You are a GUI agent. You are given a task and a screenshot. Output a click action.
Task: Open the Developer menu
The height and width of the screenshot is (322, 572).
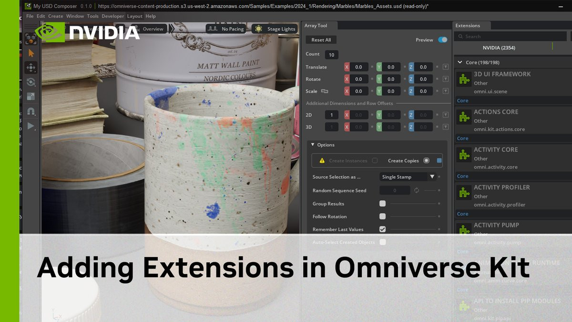(113, 16)
